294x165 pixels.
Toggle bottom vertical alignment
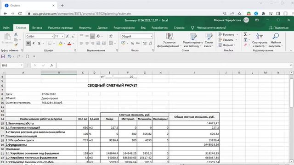pos(92,36)
